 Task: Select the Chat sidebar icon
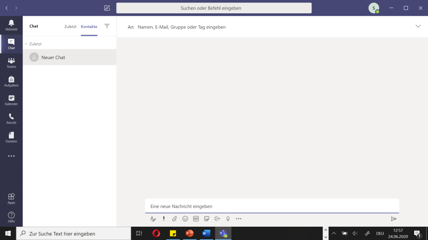tap(11, 44)
